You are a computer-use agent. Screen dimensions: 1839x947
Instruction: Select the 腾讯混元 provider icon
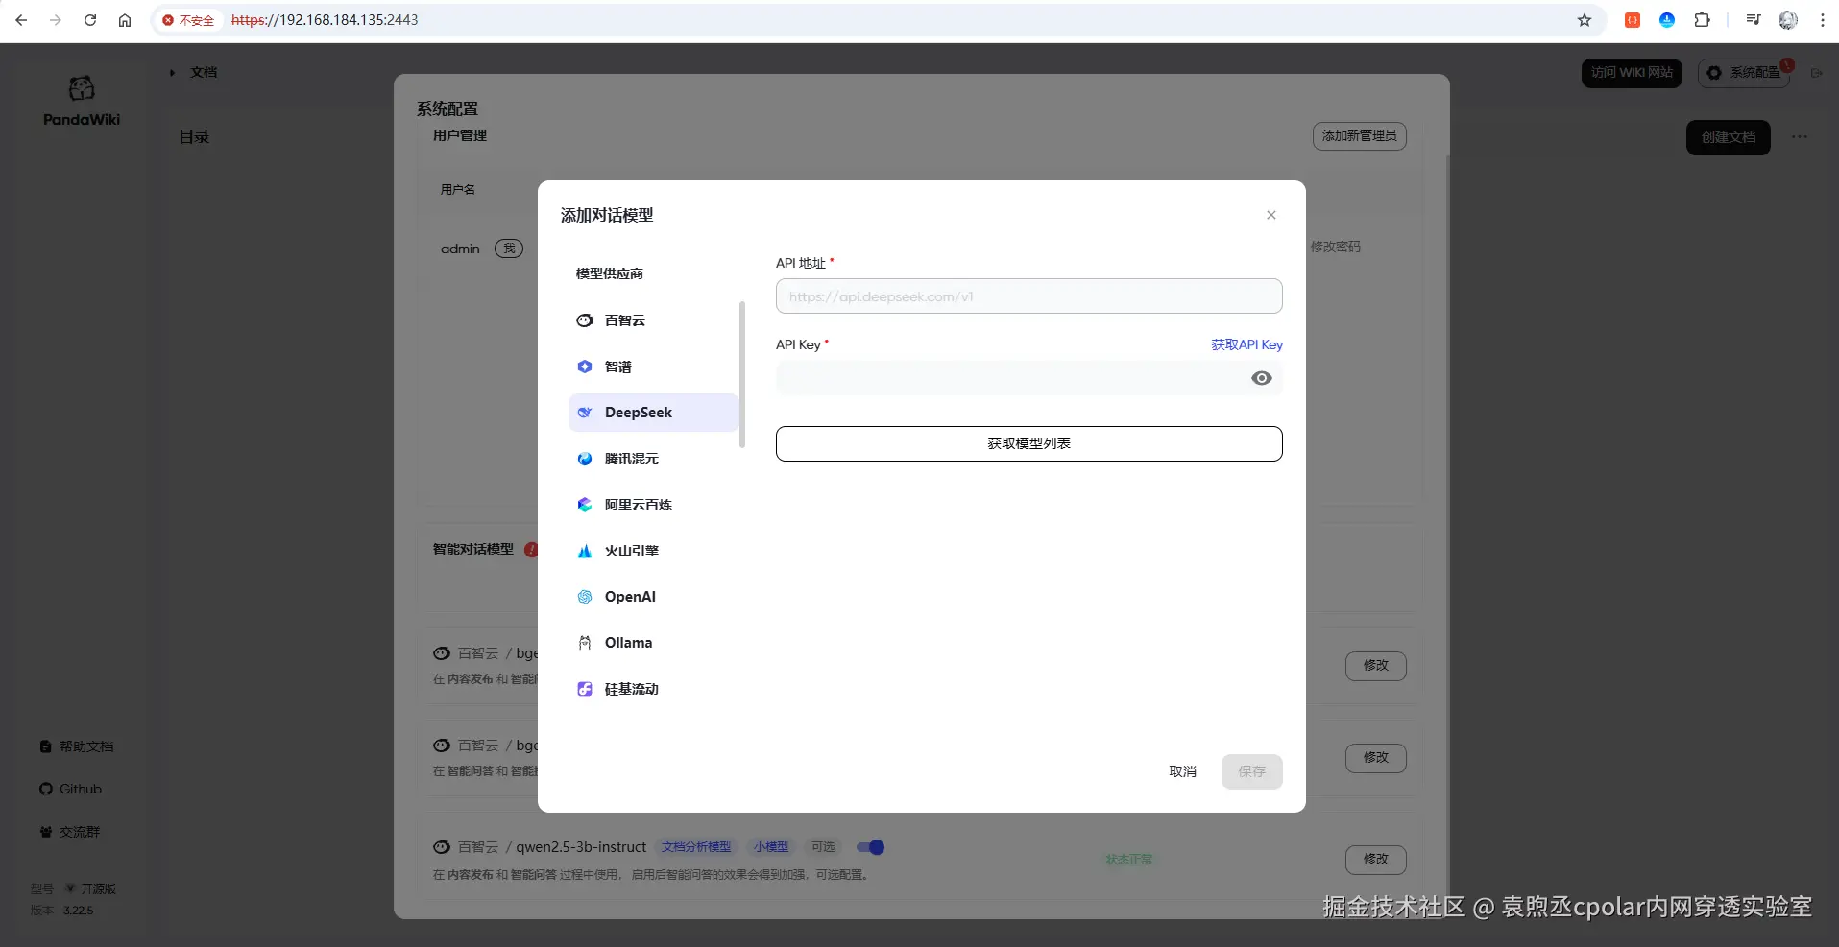click(x=585, y=459)
